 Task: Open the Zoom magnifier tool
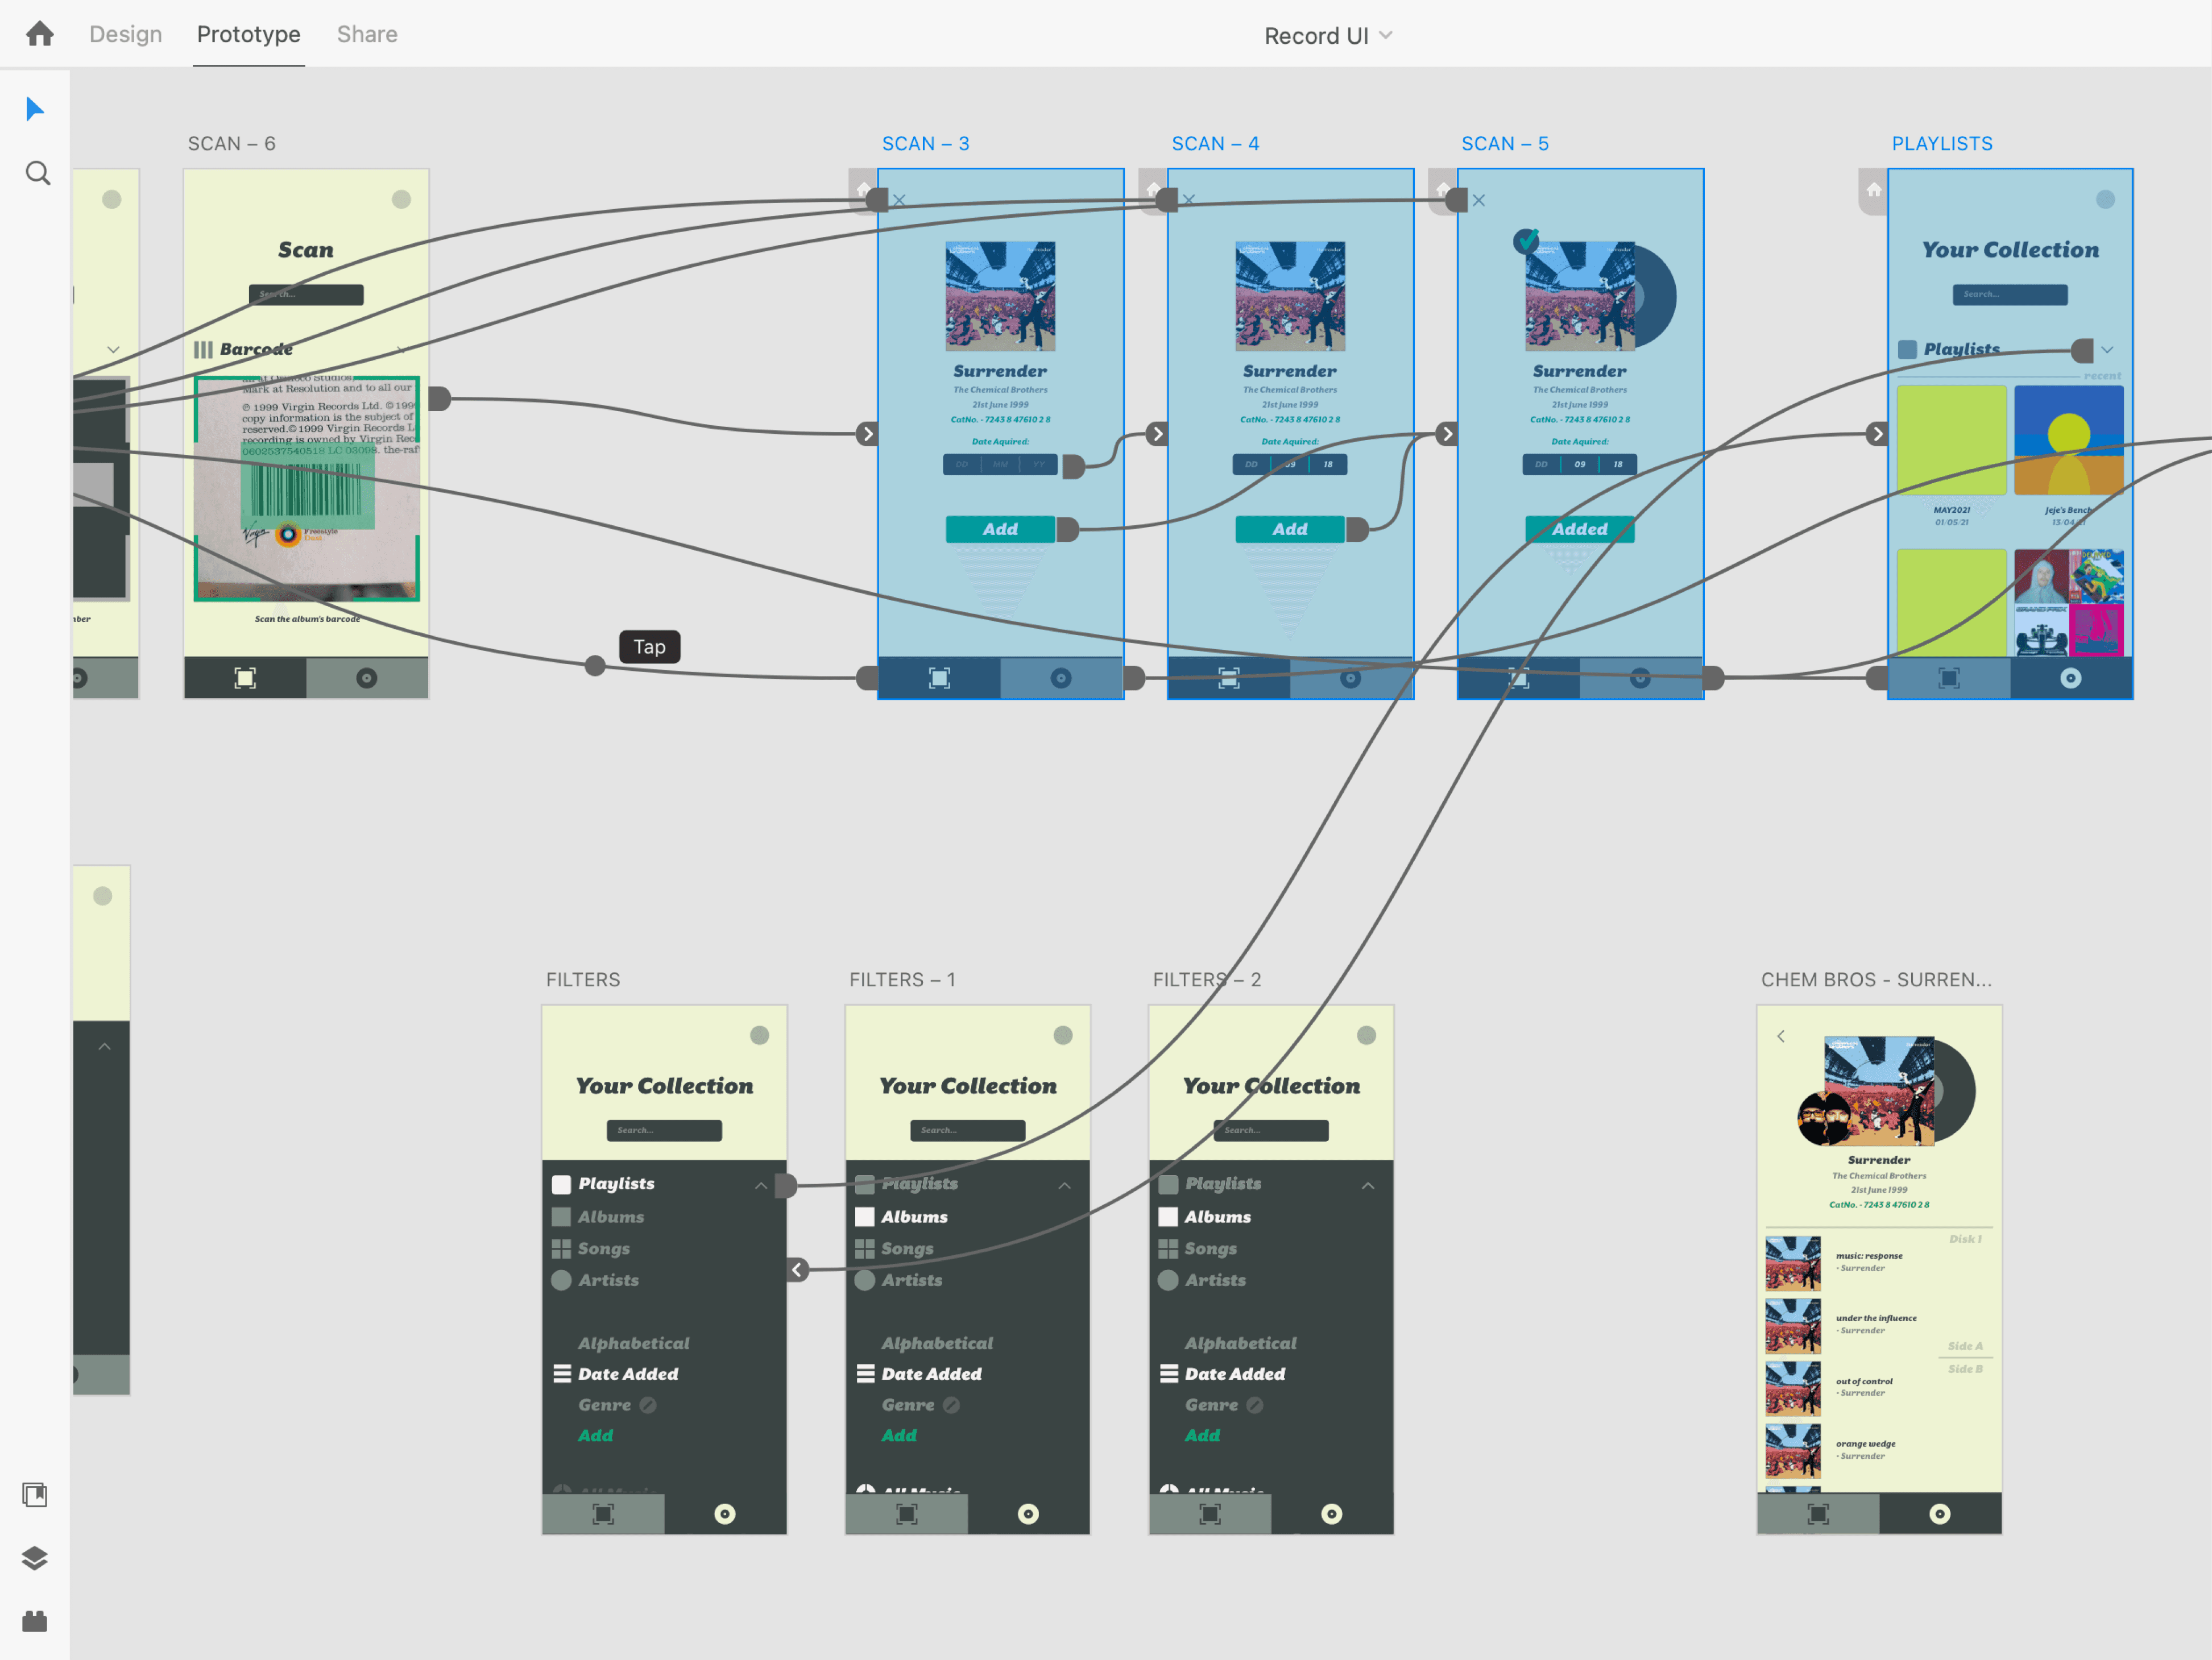click(37, 174)
